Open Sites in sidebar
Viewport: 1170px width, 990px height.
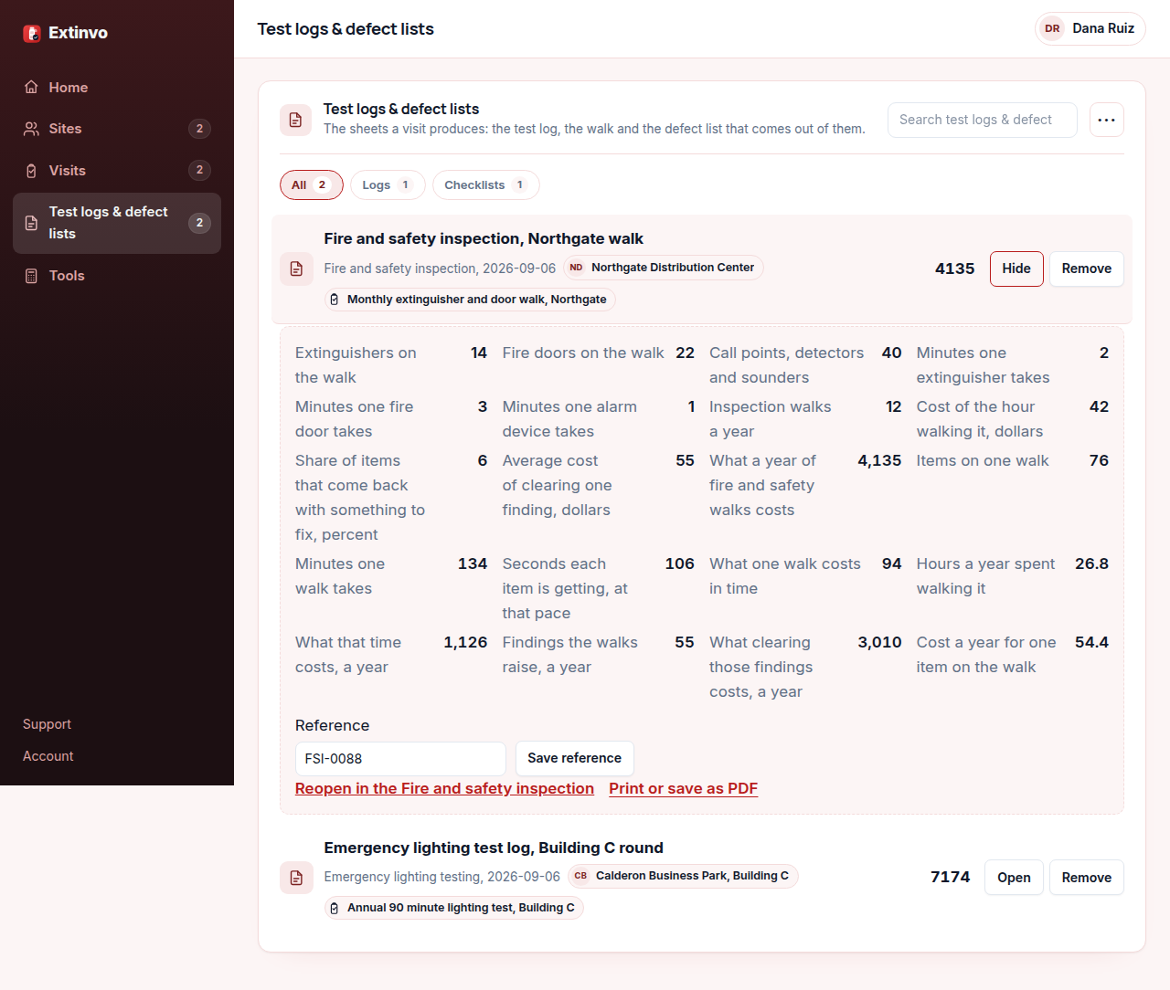(x=117, y=129)
